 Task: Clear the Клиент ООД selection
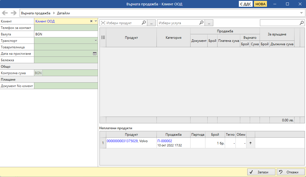click(x=91, y=21)
